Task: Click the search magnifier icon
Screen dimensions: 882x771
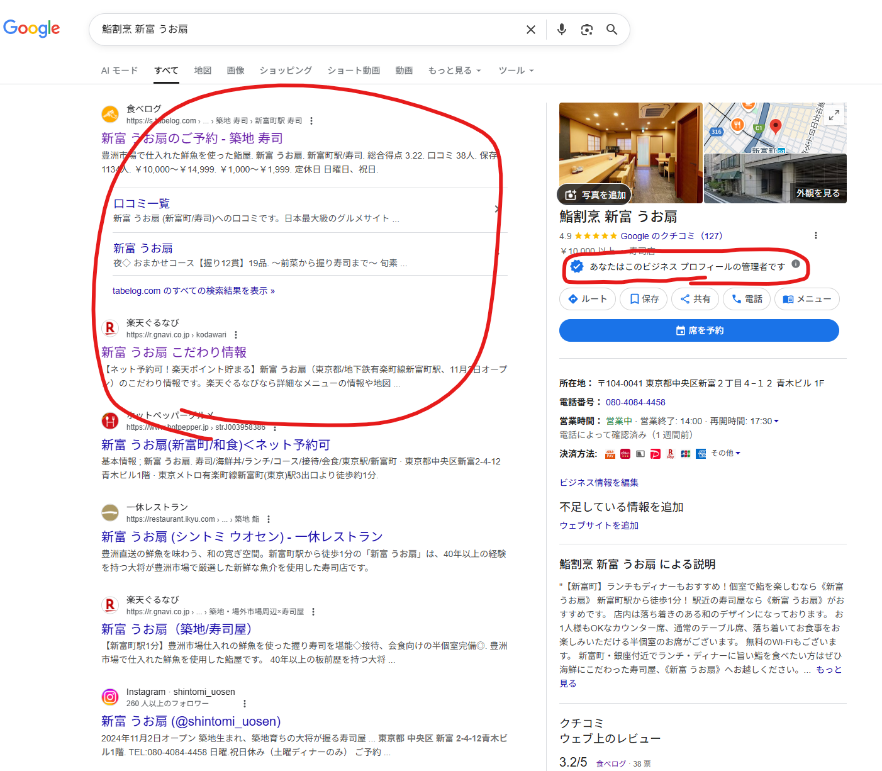Action: pyautogui.click(x=611, y=29)
